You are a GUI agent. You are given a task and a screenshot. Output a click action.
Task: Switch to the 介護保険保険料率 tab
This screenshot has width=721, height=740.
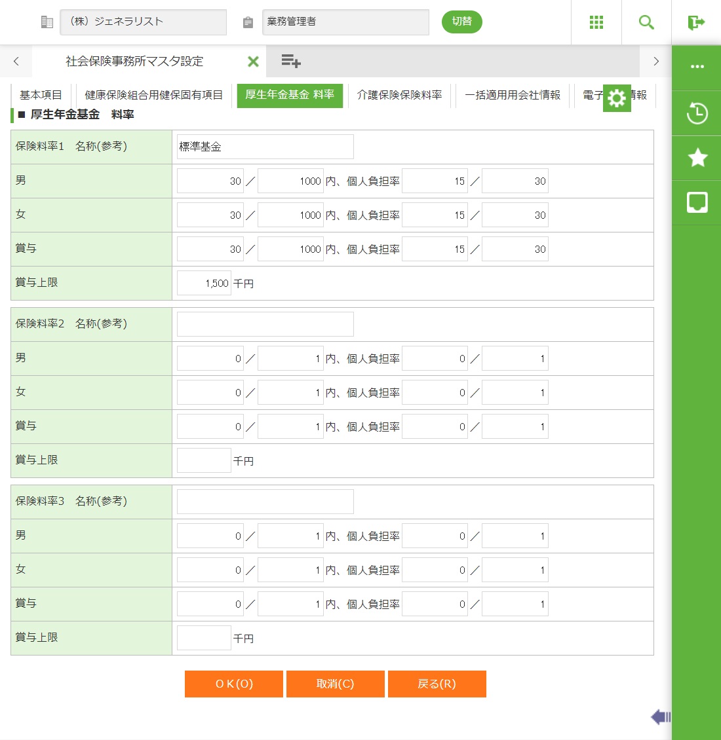[399, 95]
